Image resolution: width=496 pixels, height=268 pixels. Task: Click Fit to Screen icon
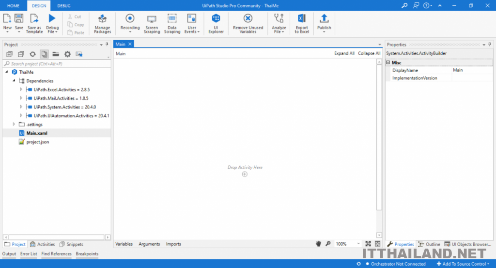click(368, 244)
